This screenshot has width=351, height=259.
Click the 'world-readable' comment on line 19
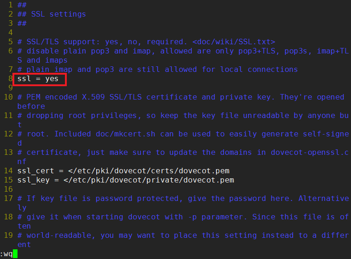click(x=59, y=235)
